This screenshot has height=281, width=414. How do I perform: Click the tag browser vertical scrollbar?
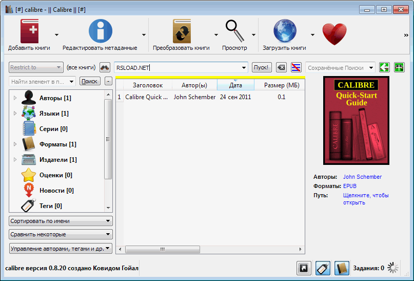(x=108, y=139)
